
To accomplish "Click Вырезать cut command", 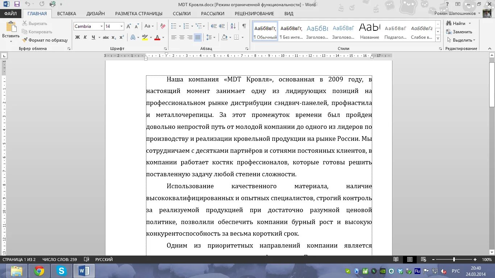I will pyautogui.click(x=35, y=24).
